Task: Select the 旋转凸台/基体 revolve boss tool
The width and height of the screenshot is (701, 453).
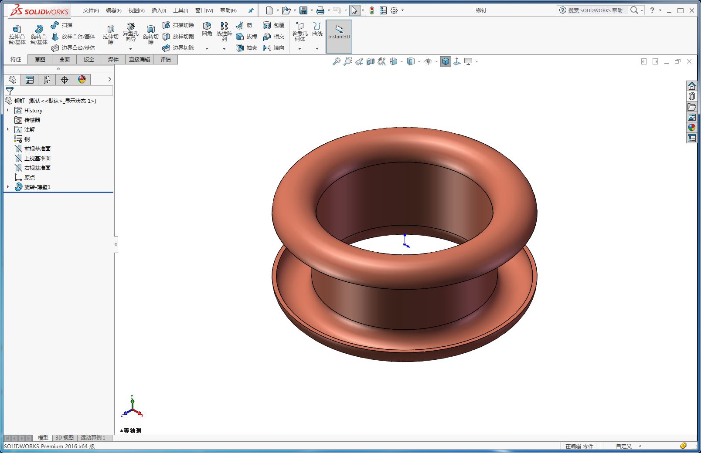Action: tap(39, 34)
